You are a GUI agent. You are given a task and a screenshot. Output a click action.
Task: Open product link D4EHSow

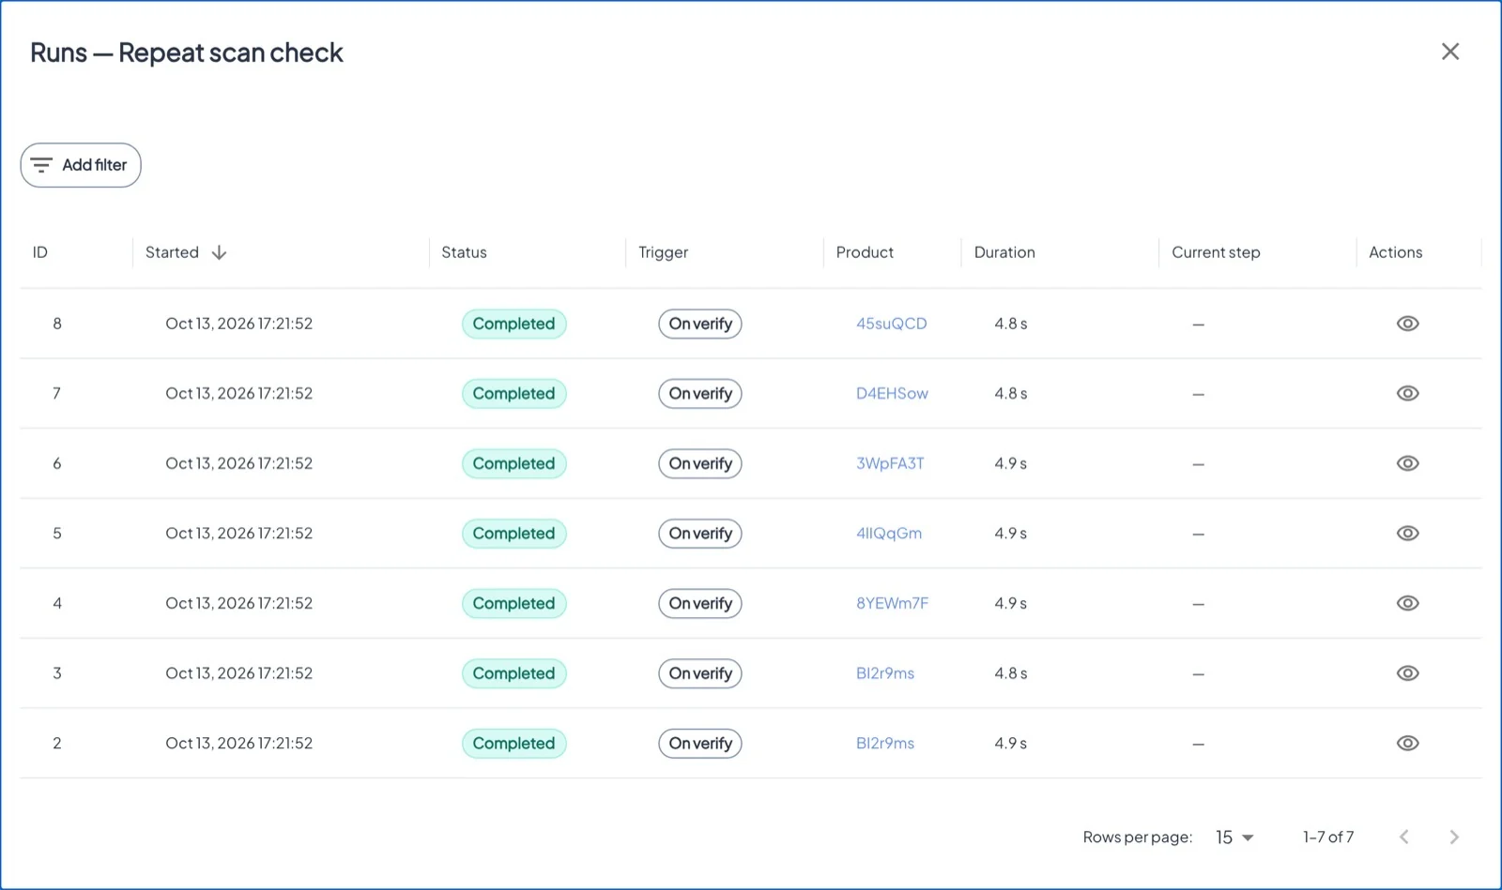click(892, 393)
